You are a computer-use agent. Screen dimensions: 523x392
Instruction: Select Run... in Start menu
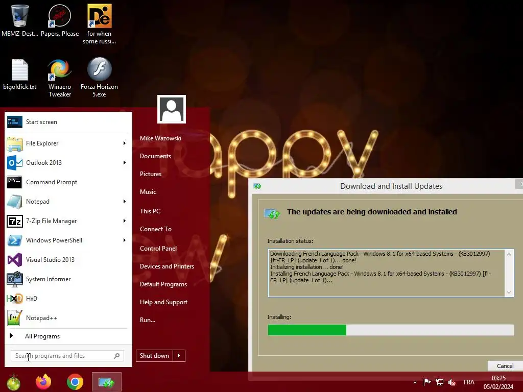coord(148,320)
